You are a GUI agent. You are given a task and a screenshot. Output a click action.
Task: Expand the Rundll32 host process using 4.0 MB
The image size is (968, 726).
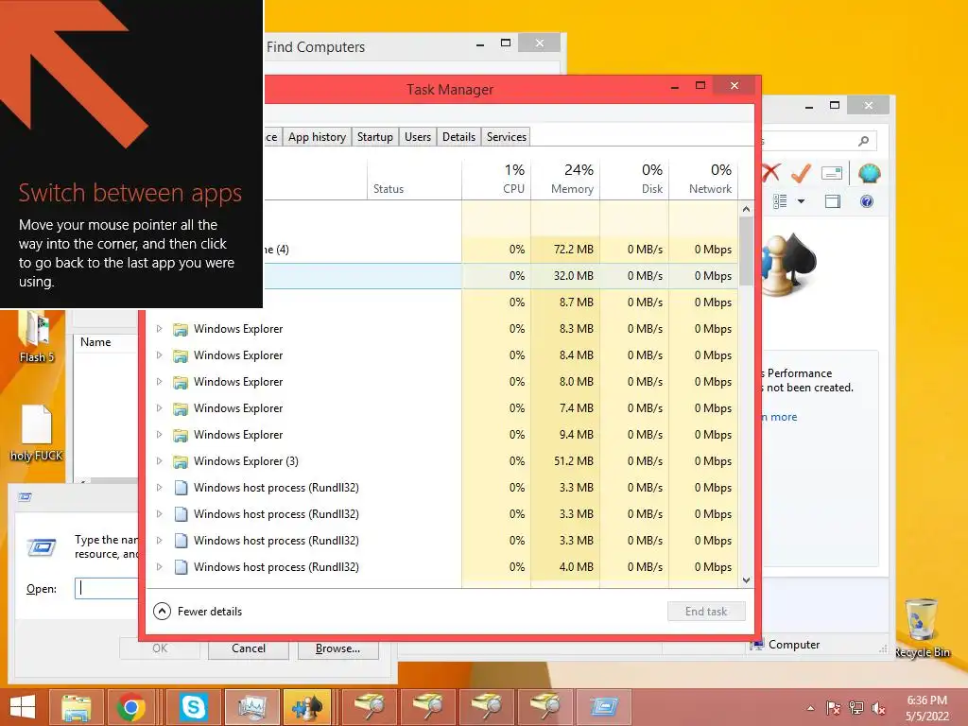tap(159, 567)
